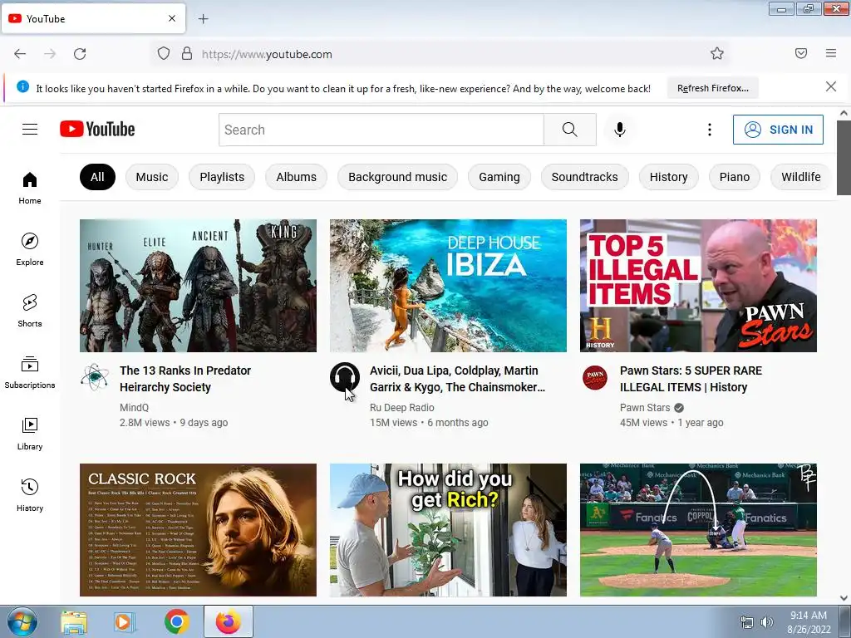This screenshot has height=638, width=851.
Task: Open Google Chrome from the taskbar
Action: pos(177,622)
